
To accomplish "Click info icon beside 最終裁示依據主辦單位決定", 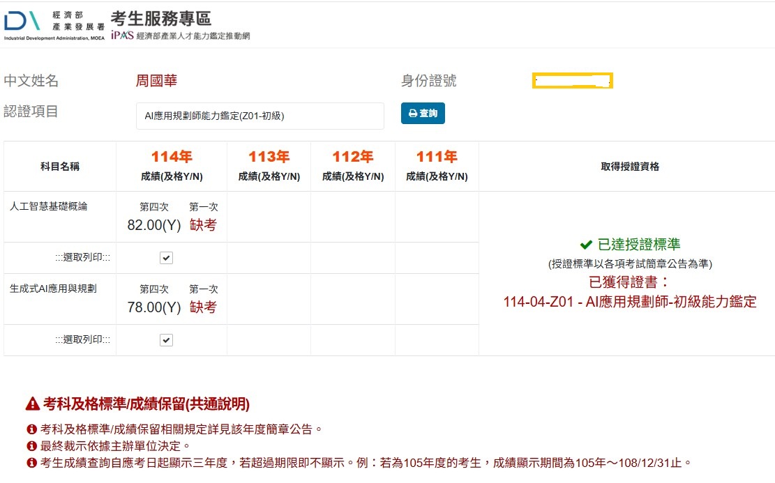I will pyautogui.click(x=31, y=446).
